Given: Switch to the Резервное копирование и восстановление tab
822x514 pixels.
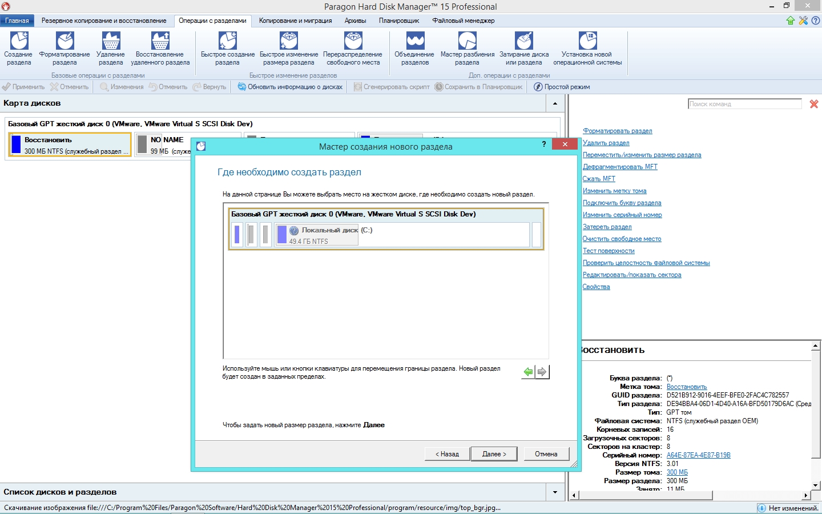Looking at the screenshot, I should 104,21.
